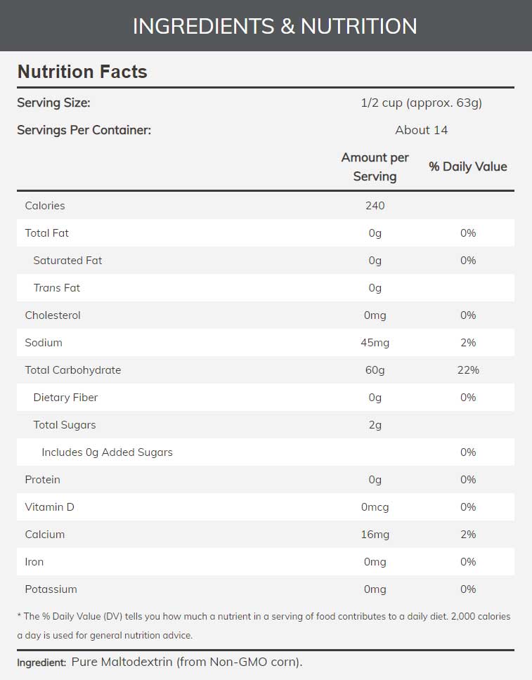
Task: Click the Total Carbohydrate row label
Action: pyautogui.click(x=73, y=370)
